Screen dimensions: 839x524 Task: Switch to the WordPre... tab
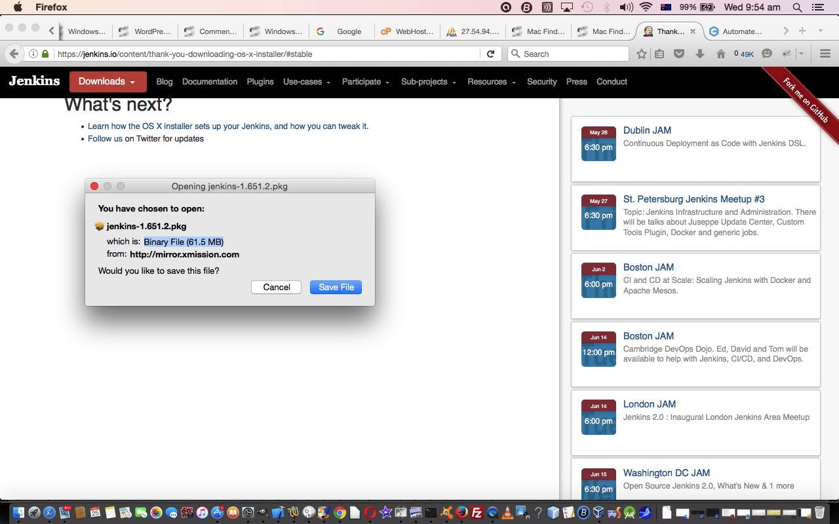click(x=145, y=31)
